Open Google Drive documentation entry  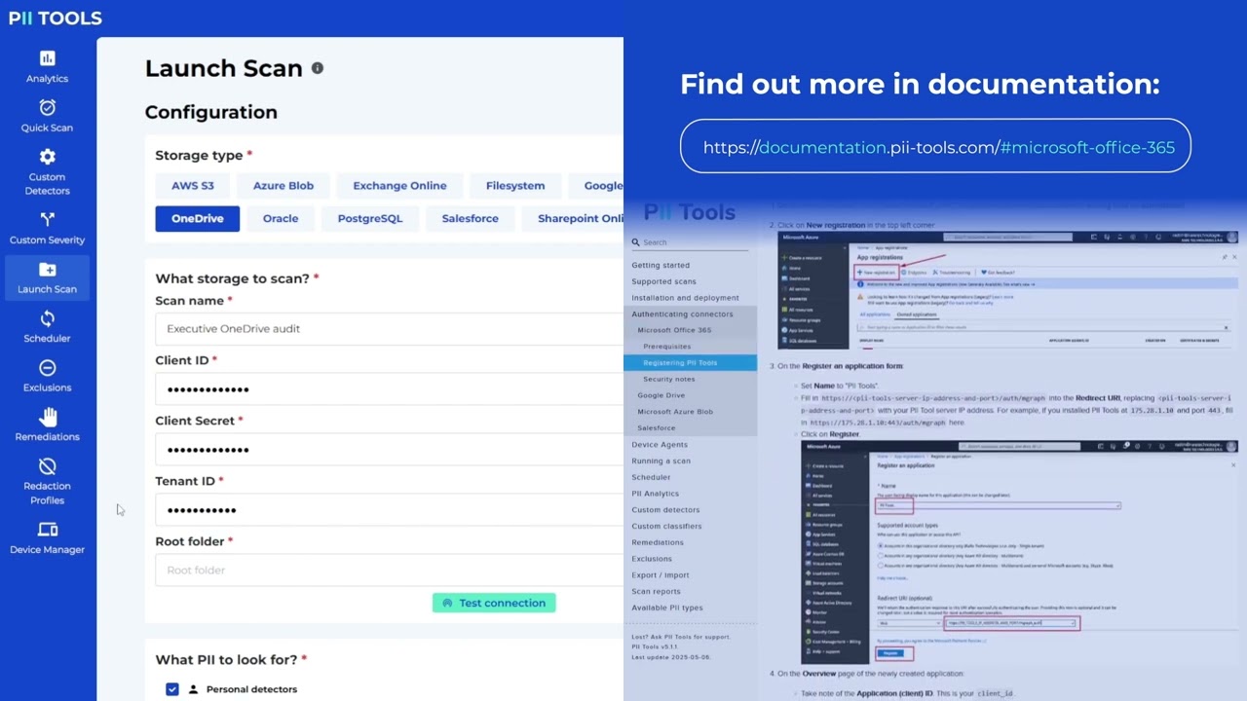click(661, 395)
